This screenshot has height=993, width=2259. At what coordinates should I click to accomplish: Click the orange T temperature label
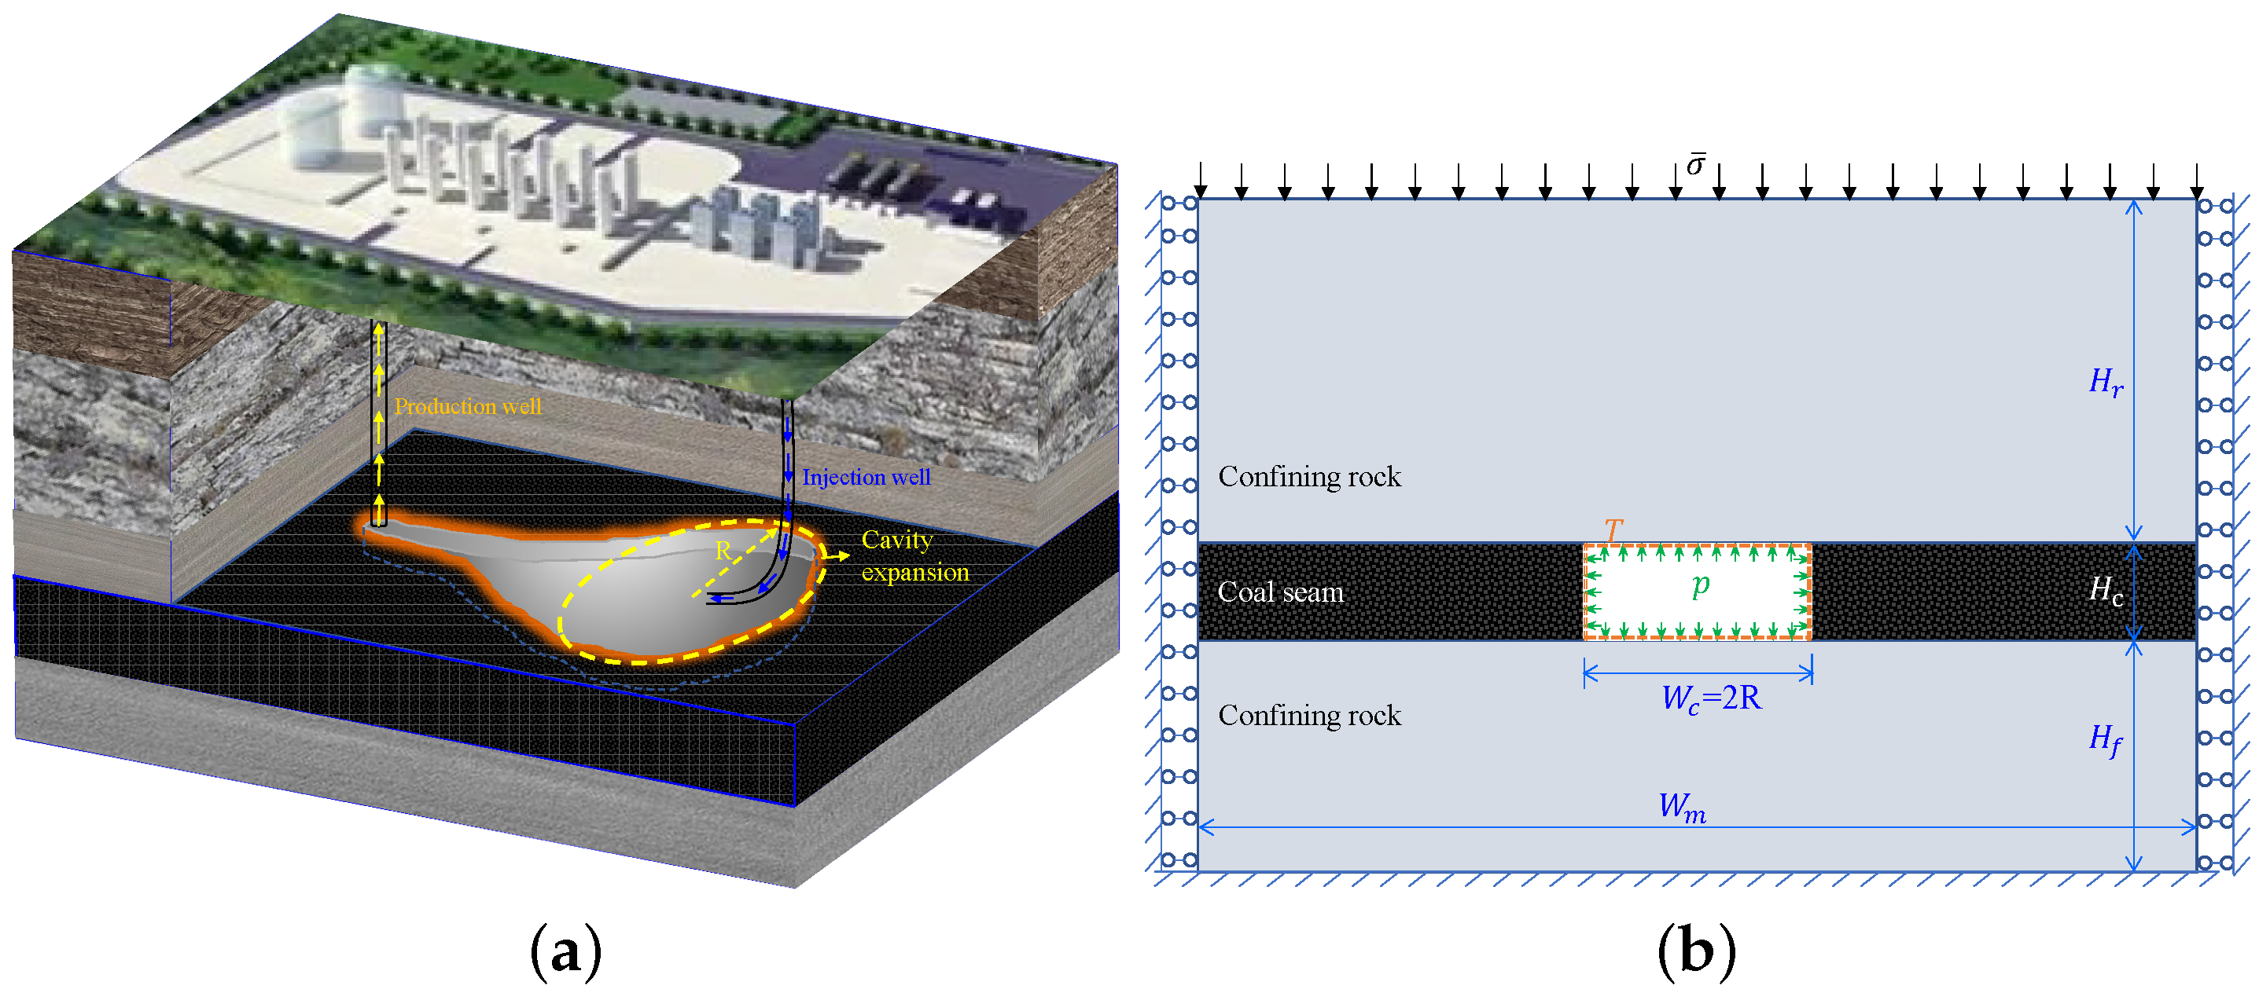click(x=1613, y=529)
